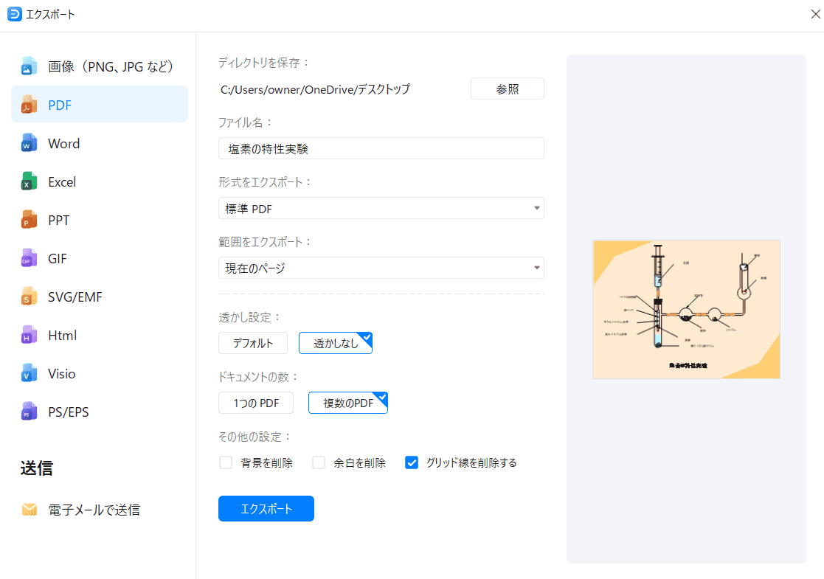The width and height of the screenshot is (824, 579).
Task: Expand the 現在のページ range dropdown
Action: pyautogui.click(x=381, y=268)
